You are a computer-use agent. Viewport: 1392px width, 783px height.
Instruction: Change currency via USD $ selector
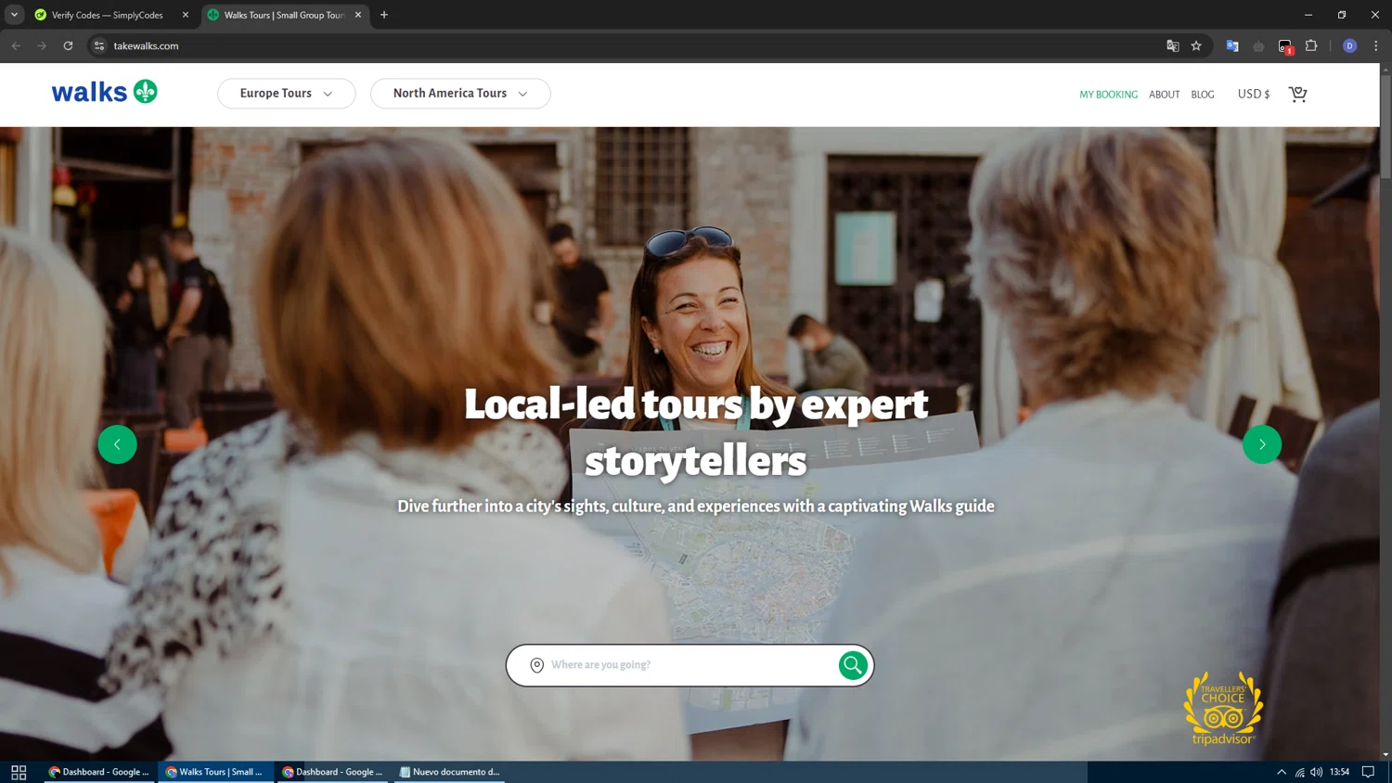pyautogui.click(x=1253, y=94)
